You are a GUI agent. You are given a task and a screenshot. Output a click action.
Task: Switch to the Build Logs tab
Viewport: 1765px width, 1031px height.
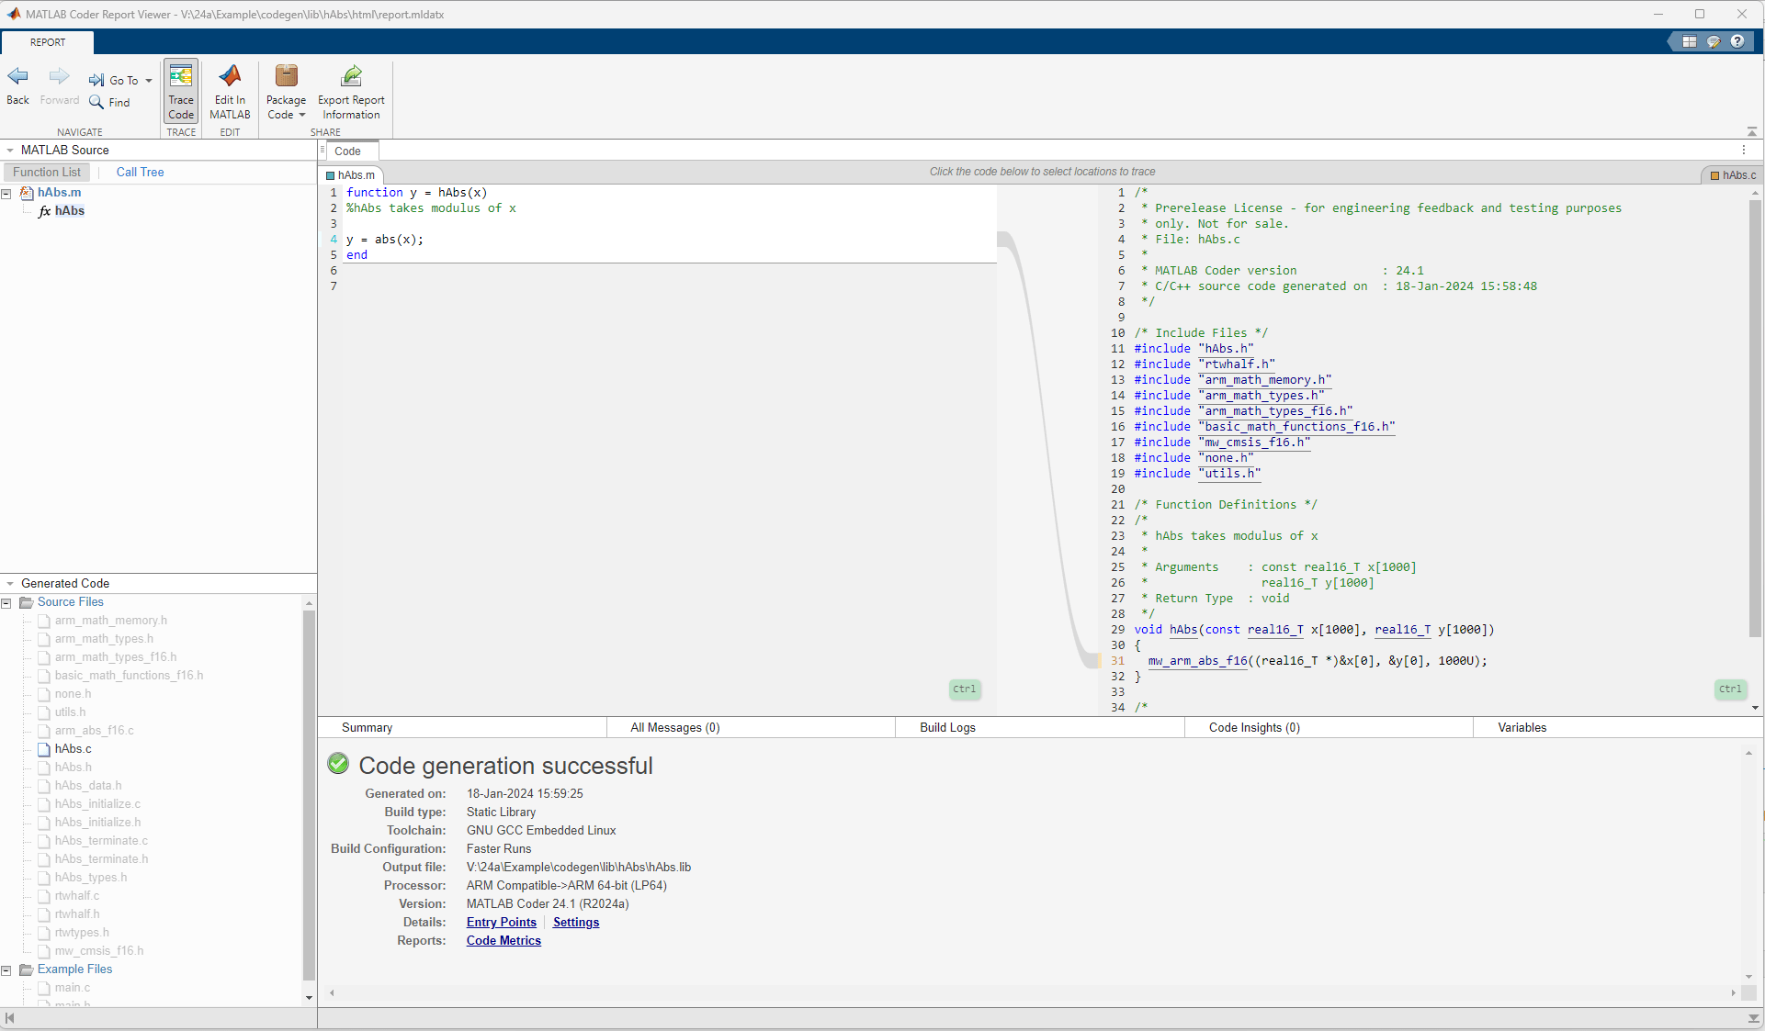coord(946,727)
